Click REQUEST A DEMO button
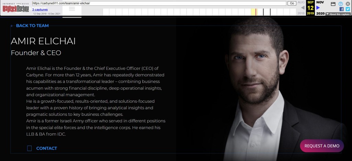Image resolution: width=352 pixels, height=161 pixels. (322, 146)
